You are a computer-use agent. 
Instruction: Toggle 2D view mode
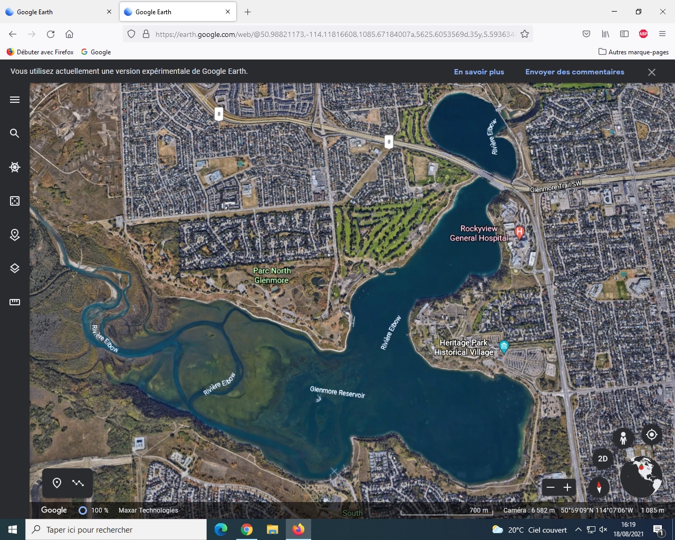[x=603, y=459]
